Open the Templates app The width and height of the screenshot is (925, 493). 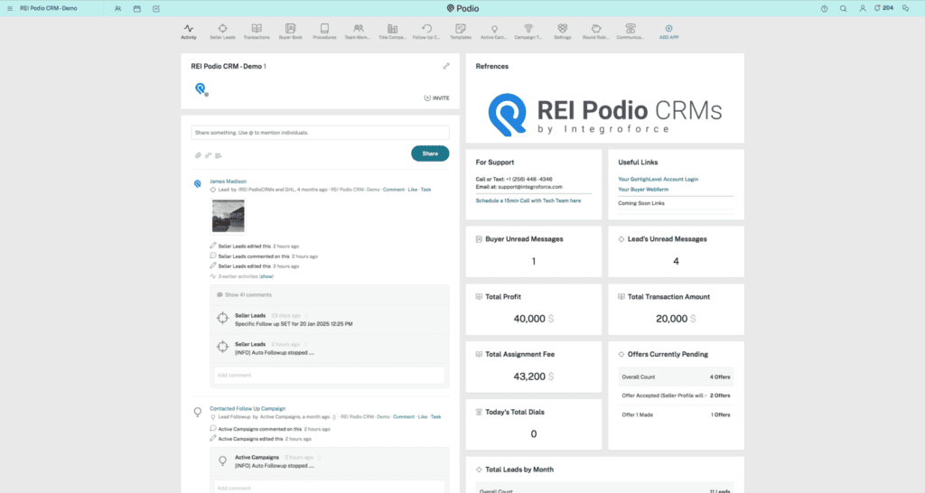[x=461, y=32]
